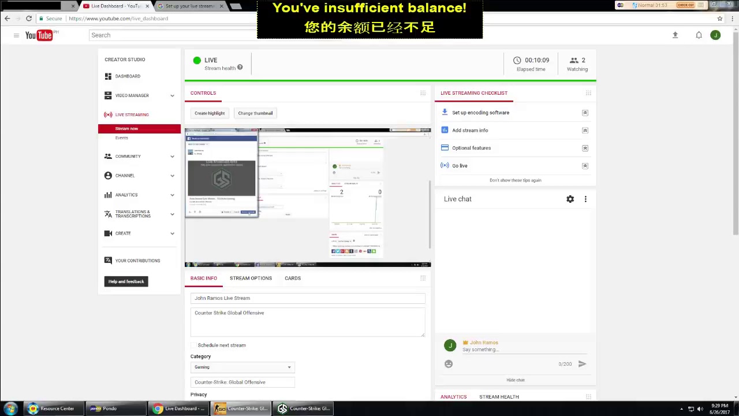
Task: Open the Stream Health tab
Action: [499, 397]
